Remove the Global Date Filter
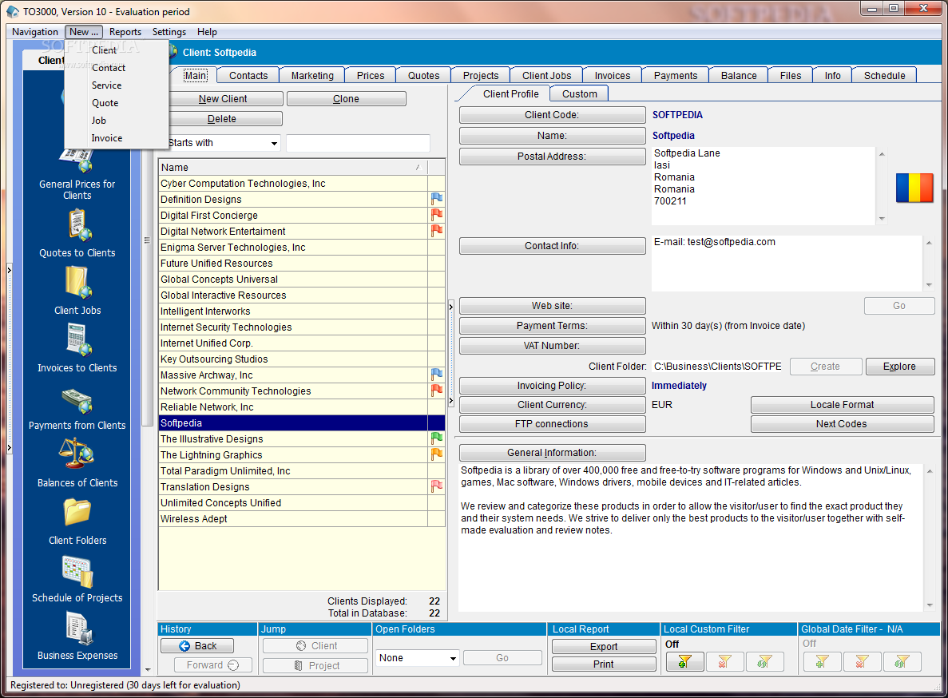This screenshot has height=698, width=948. [x=863, y=662]
